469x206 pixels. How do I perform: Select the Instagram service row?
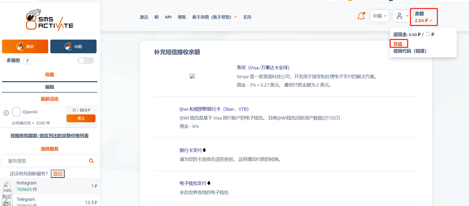50,186
